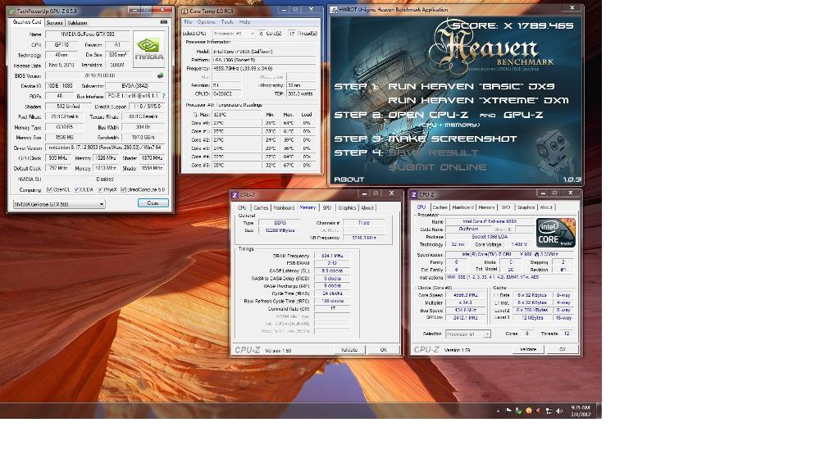Click OK in the right CPU-Z window
820x468 pixels.
563,349
